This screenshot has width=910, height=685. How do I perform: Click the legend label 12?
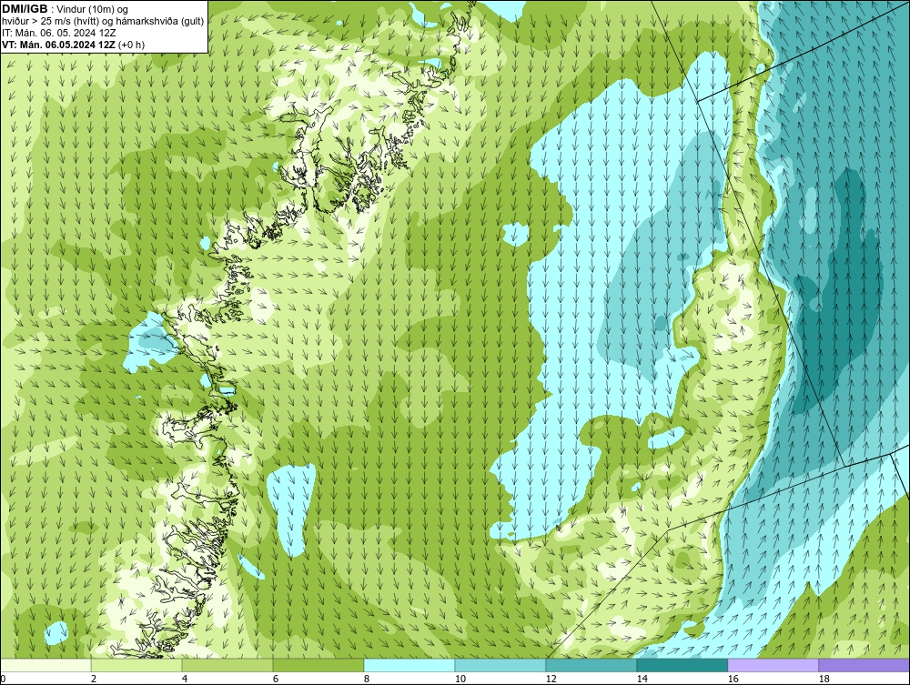(x=551, y=679)
